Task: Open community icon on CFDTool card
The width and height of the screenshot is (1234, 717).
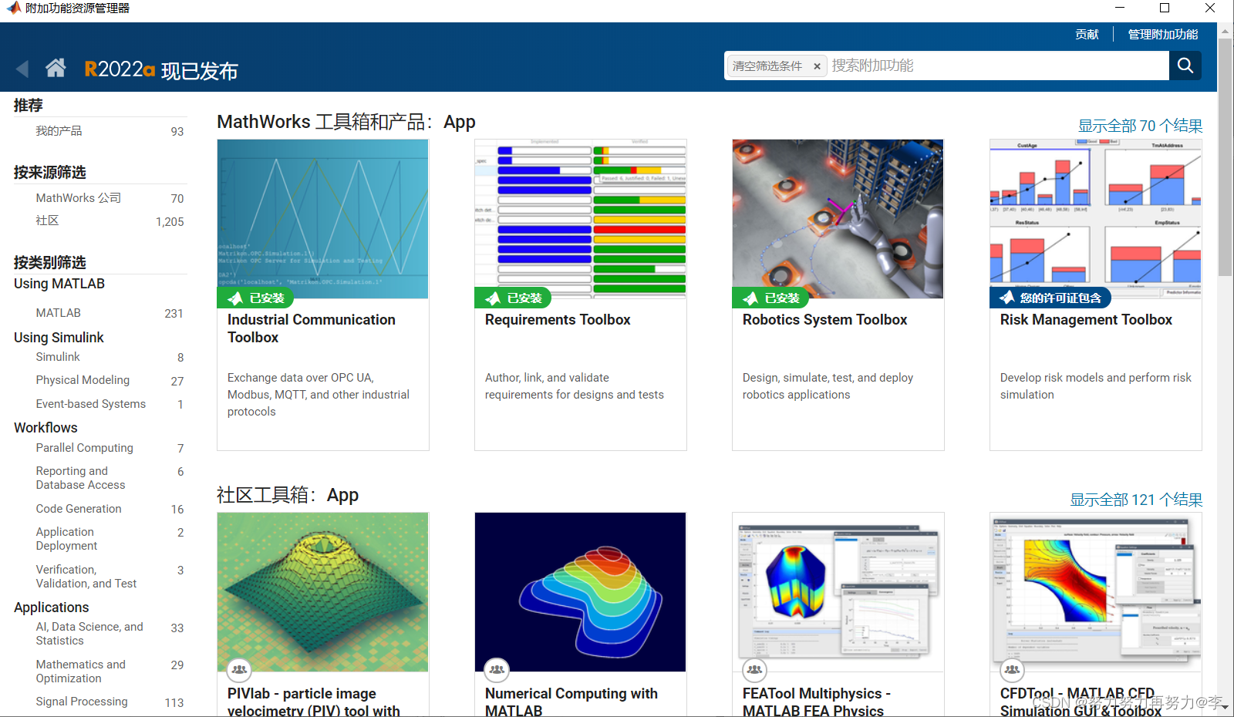Action: 1013,669
